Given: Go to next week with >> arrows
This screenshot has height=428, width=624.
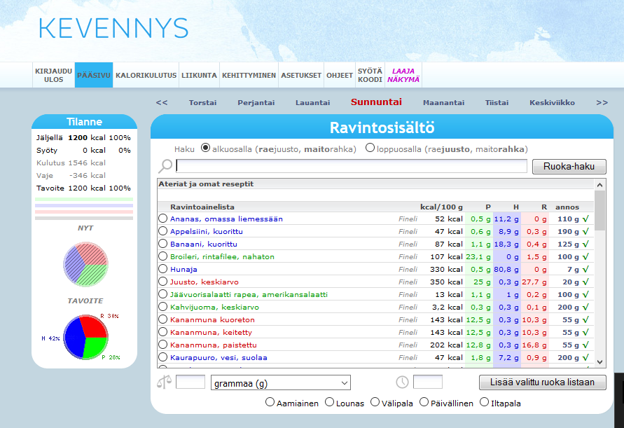Looking at the screenshot, I should tap(602, 103).
